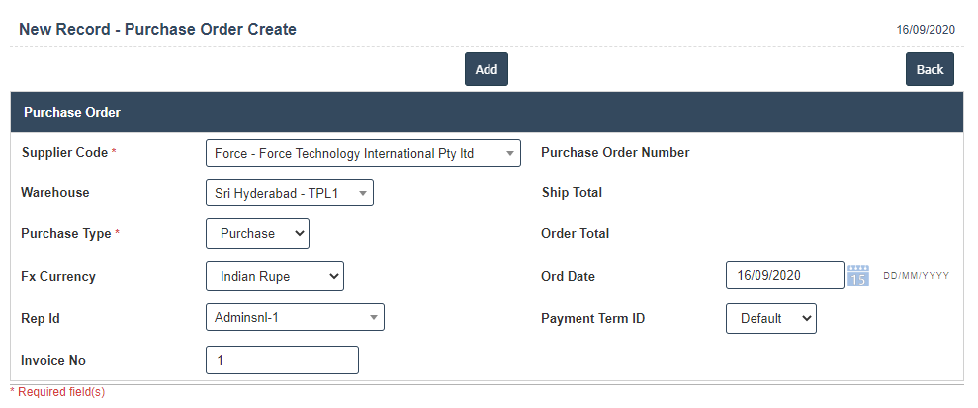Image resolution: width=978 pixels, height=408 pixels.
Task: Click the Warehouse field label
Action: (x=54, y=193)
